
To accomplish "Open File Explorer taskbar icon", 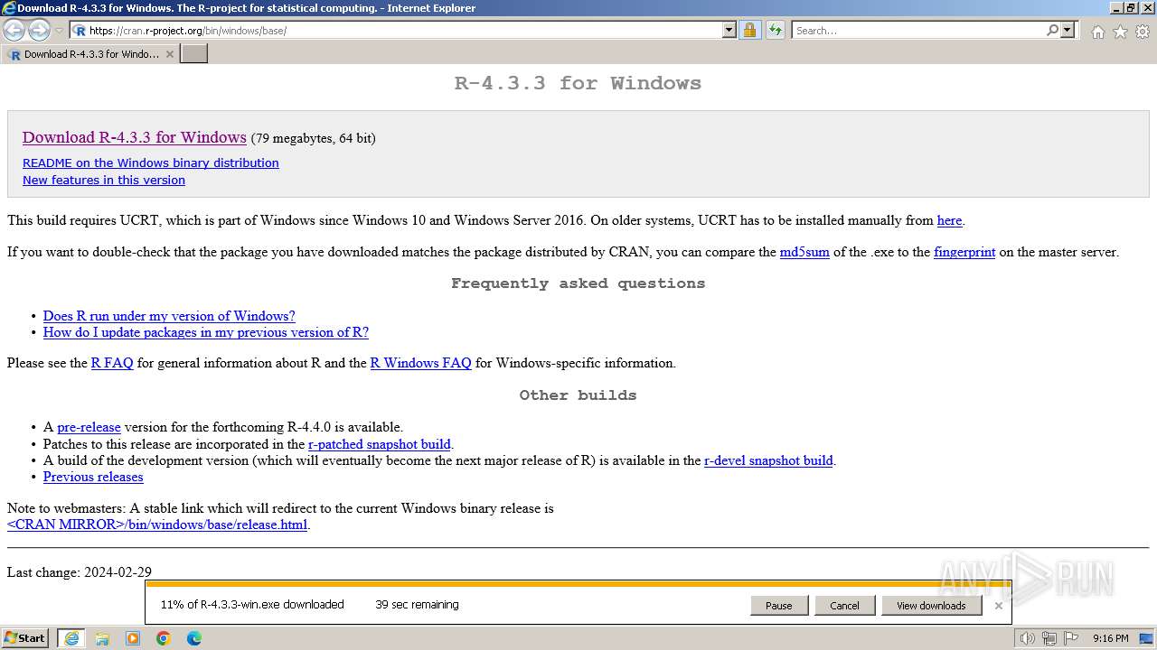I will pyautogui.click(x=102, y=638).
